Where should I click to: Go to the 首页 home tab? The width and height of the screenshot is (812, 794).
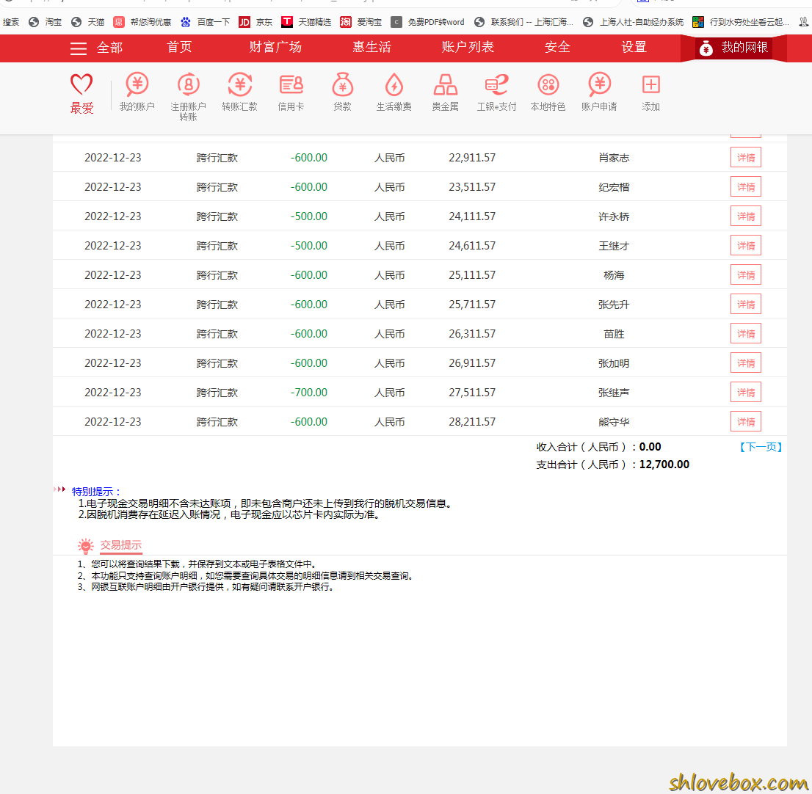point(179,47)
